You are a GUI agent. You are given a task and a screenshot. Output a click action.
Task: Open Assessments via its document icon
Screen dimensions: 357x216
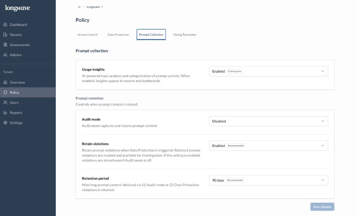coord(5,45)
